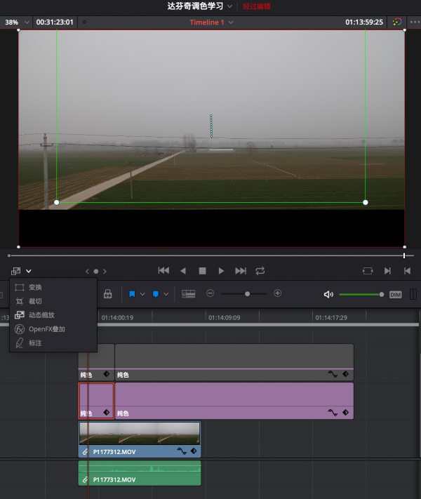
Task: Open the 38% viewer zoom dropdown
Action: click(x=27, y=22)
